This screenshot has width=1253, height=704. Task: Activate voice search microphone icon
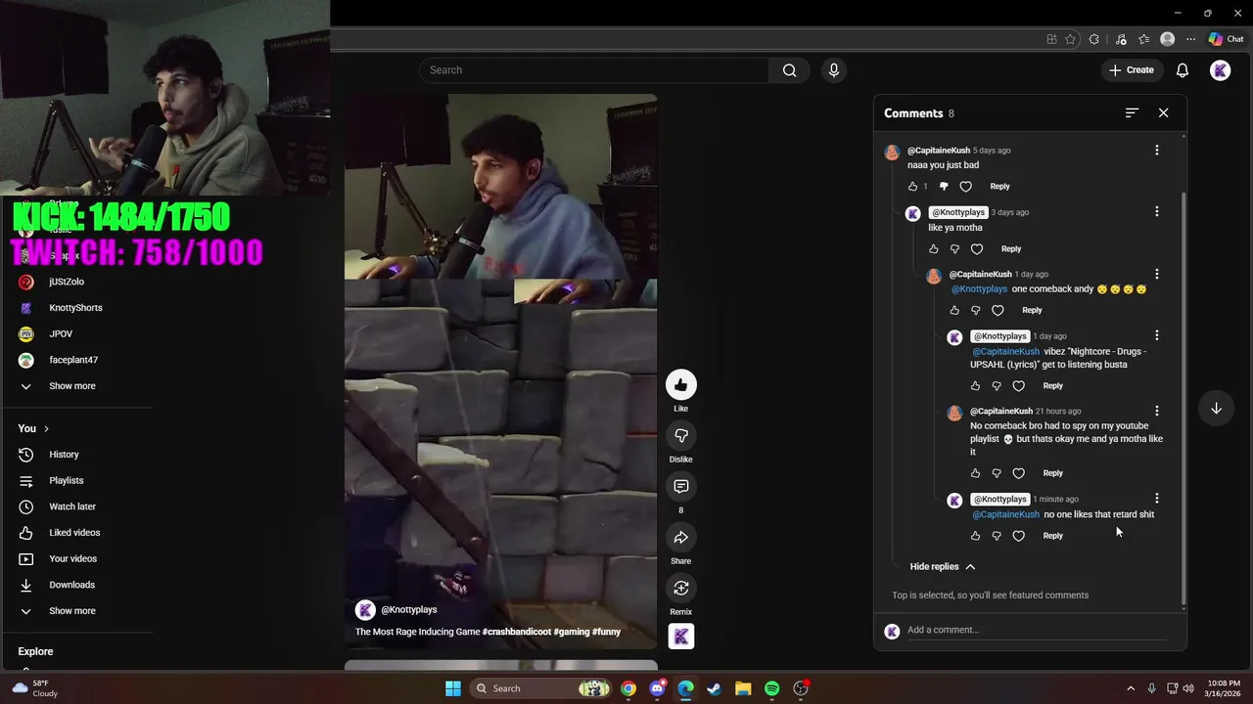(834, 70)
